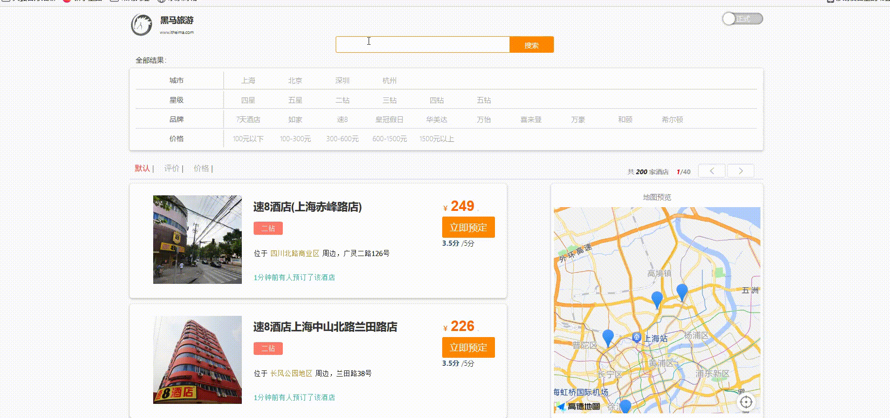Click the 上海站 station marker icon
Viewport: 890px width, 418px height.
(x=636, y=337)
